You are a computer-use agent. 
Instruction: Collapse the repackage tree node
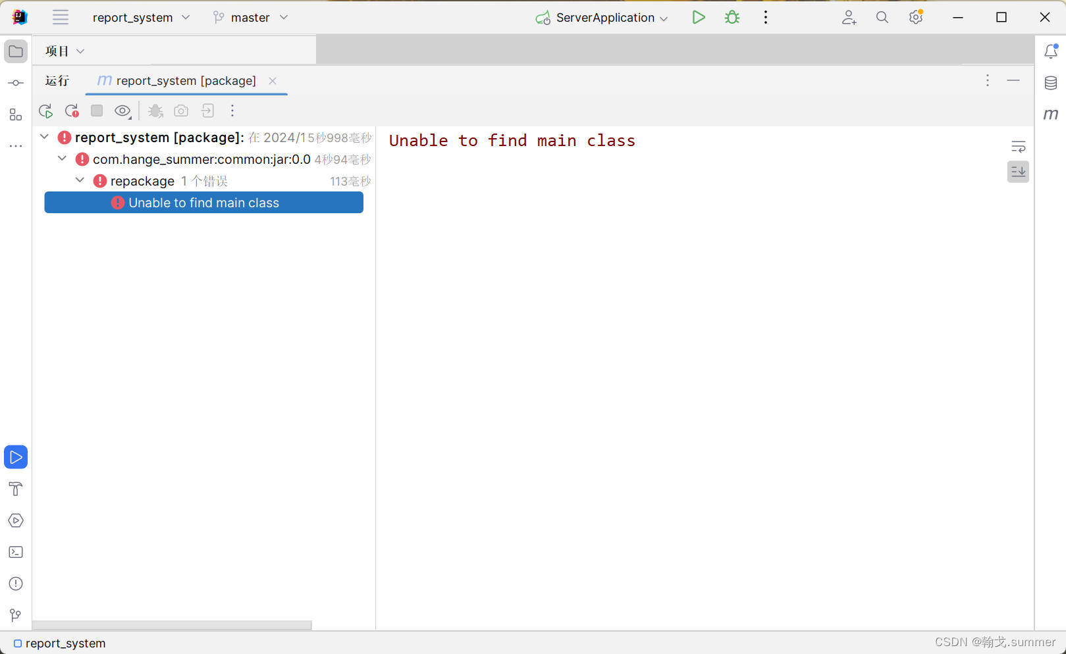(80, 180)
